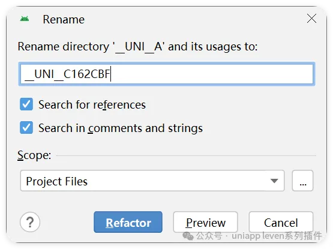Toggle the Search for references checkbox
The height and width of the screenshot is (249, 333).
(x=26, y=104)
